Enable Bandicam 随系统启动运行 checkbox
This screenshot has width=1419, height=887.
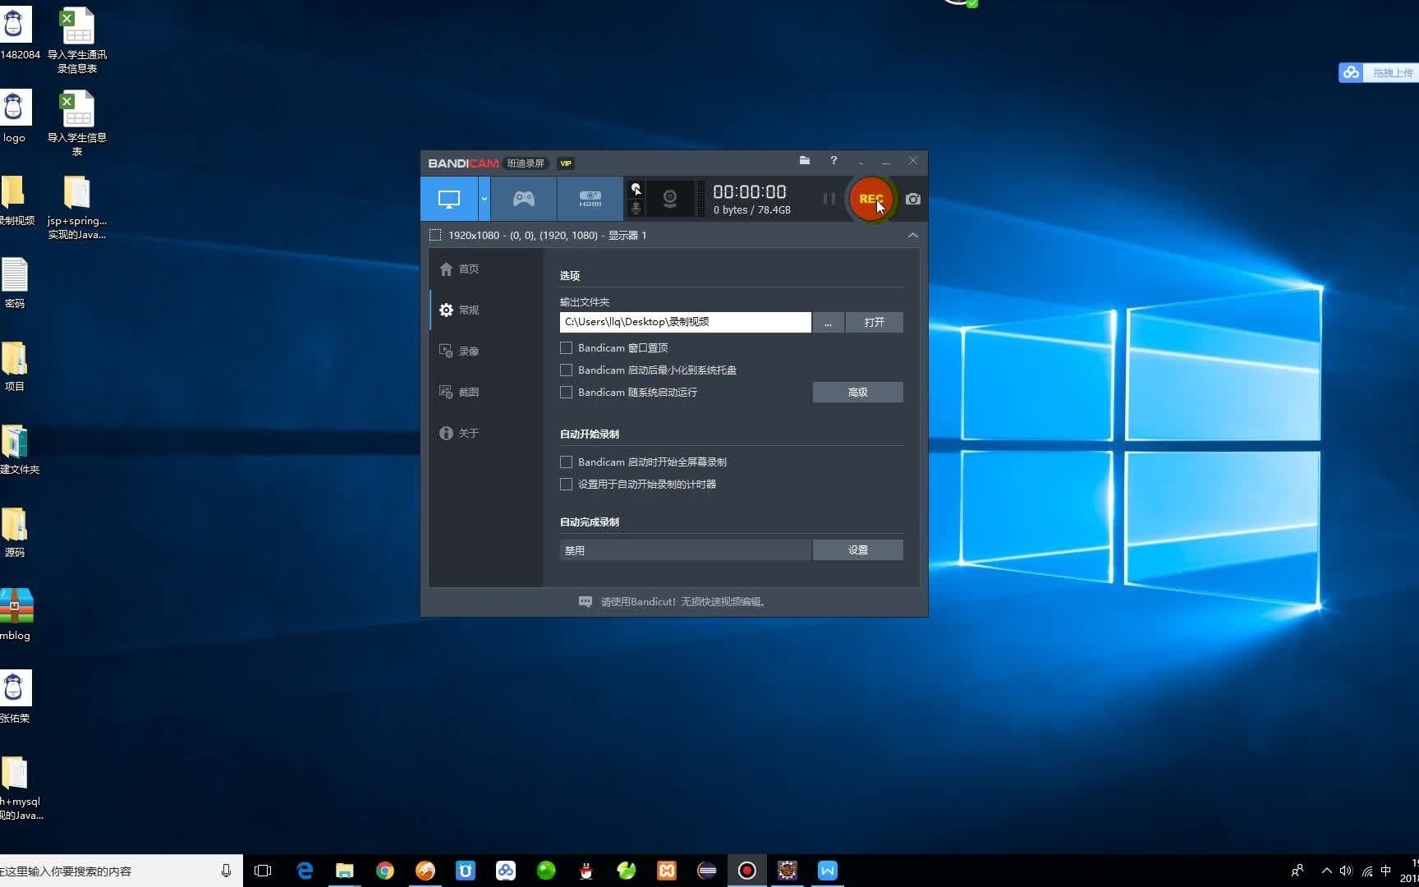[566, 393]
